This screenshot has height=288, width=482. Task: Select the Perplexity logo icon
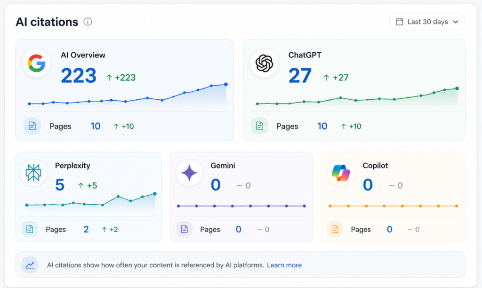pos(33,172)
